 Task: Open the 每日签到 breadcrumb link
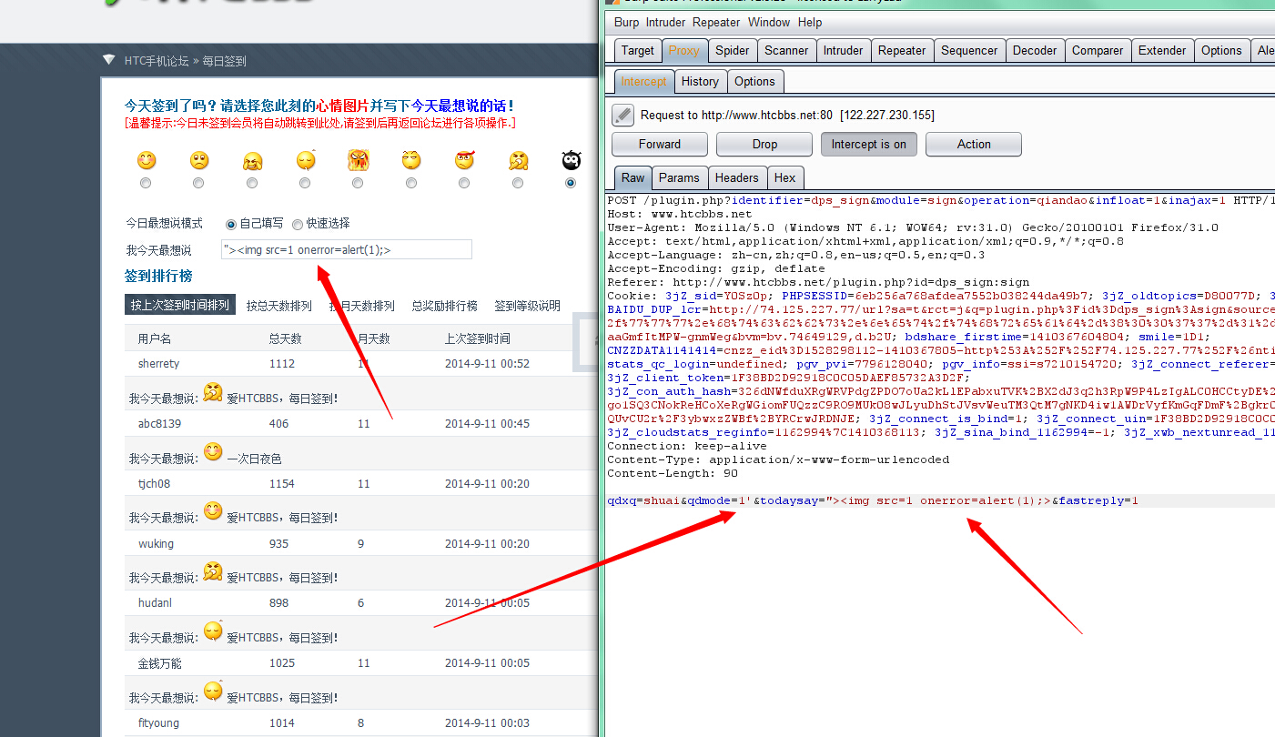point(224,61)
